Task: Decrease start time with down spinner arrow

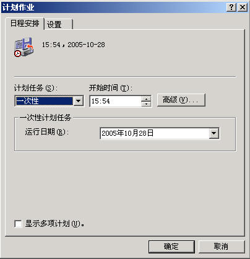Action: tap(146, 103)
